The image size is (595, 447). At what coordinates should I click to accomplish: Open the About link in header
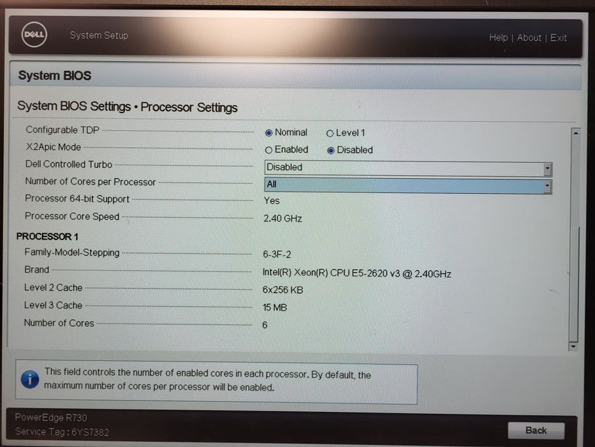[x=529, y=38]
